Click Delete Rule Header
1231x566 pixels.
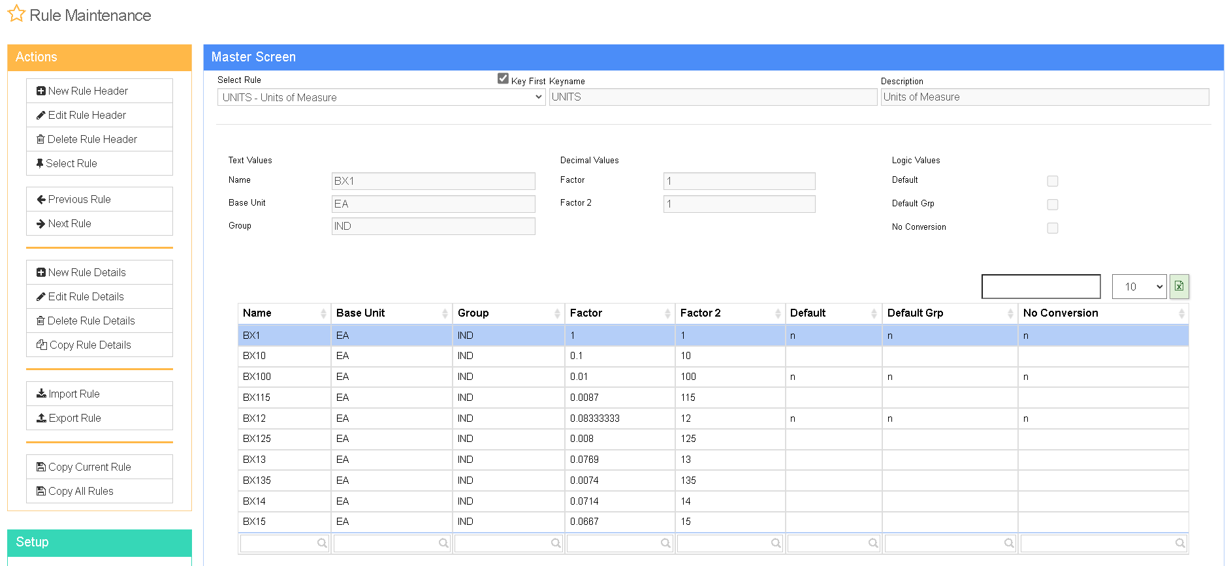coord(99,139)
